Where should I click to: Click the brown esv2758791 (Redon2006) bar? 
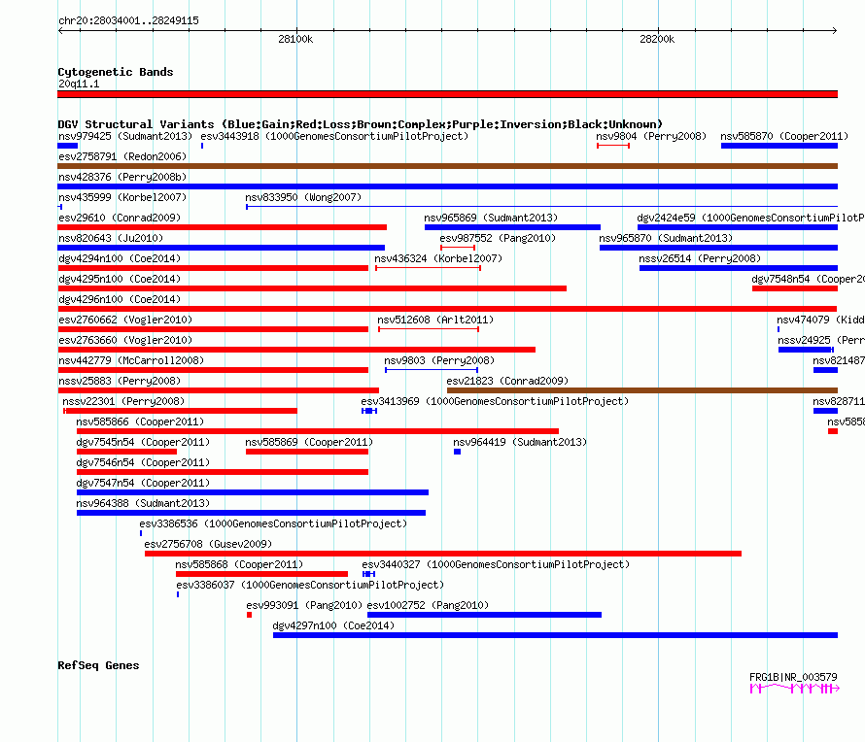[x=447, y=166]
